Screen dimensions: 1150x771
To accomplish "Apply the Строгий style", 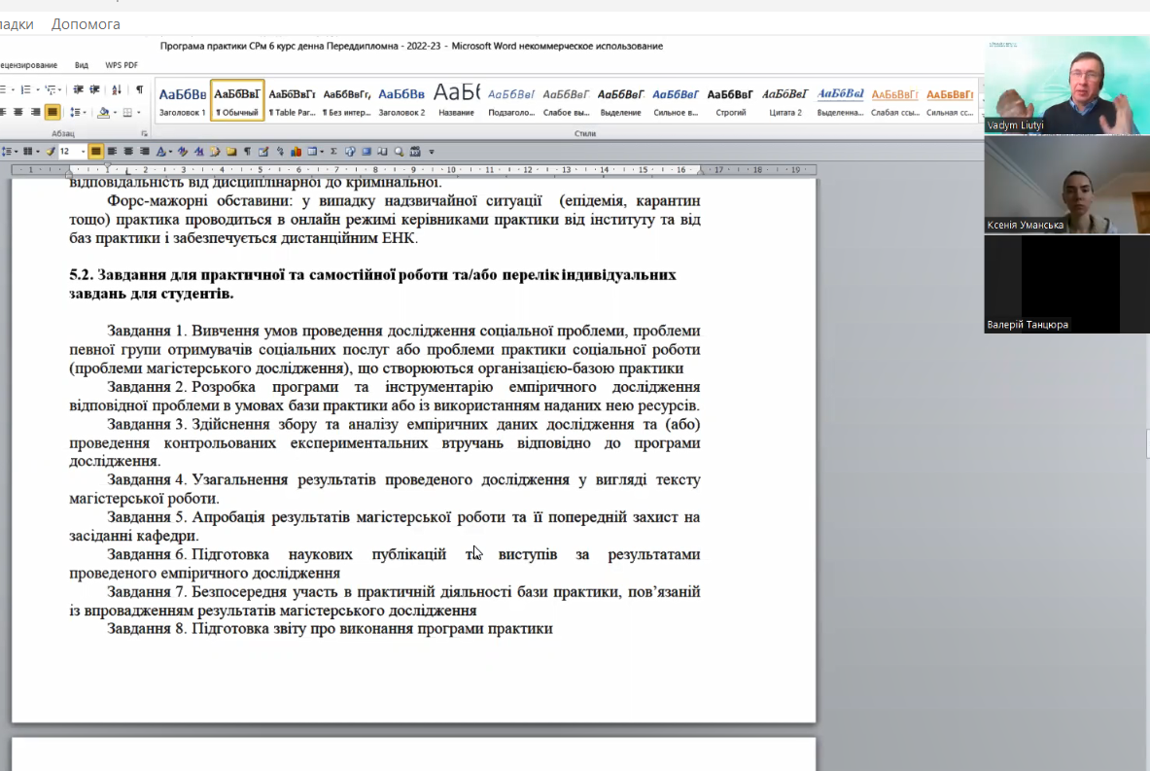I will [x=730, y=100].
